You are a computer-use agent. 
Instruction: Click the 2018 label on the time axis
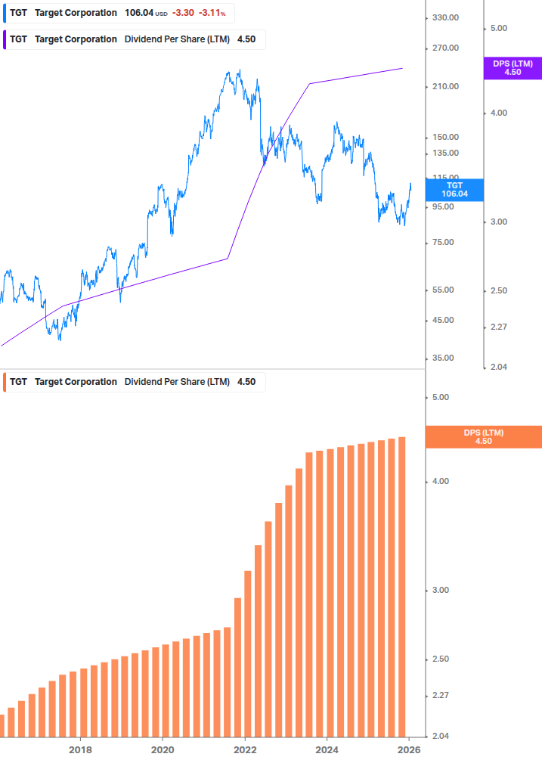click(x=80, y=750)
